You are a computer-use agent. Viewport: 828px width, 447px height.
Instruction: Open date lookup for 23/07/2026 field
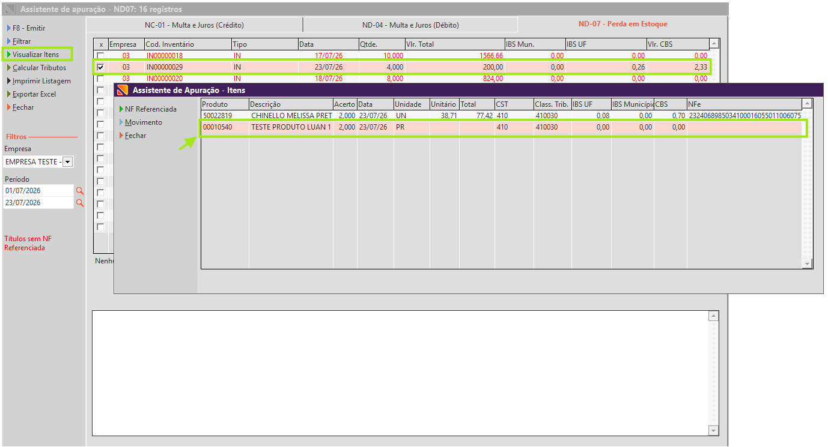79,203
